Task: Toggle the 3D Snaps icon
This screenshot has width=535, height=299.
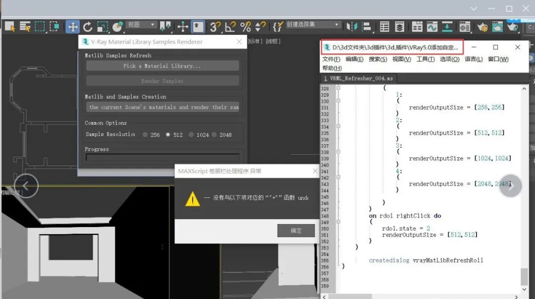Action: (x=215, y=26)
